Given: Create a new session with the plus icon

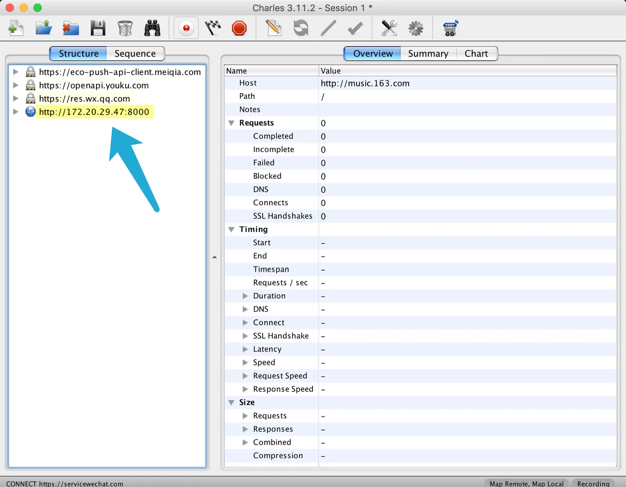Looking at the screenshot, I should (16, 28).
